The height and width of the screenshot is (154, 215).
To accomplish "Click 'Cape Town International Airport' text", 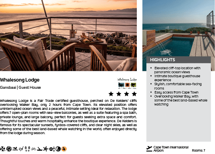I will (171, 149).
